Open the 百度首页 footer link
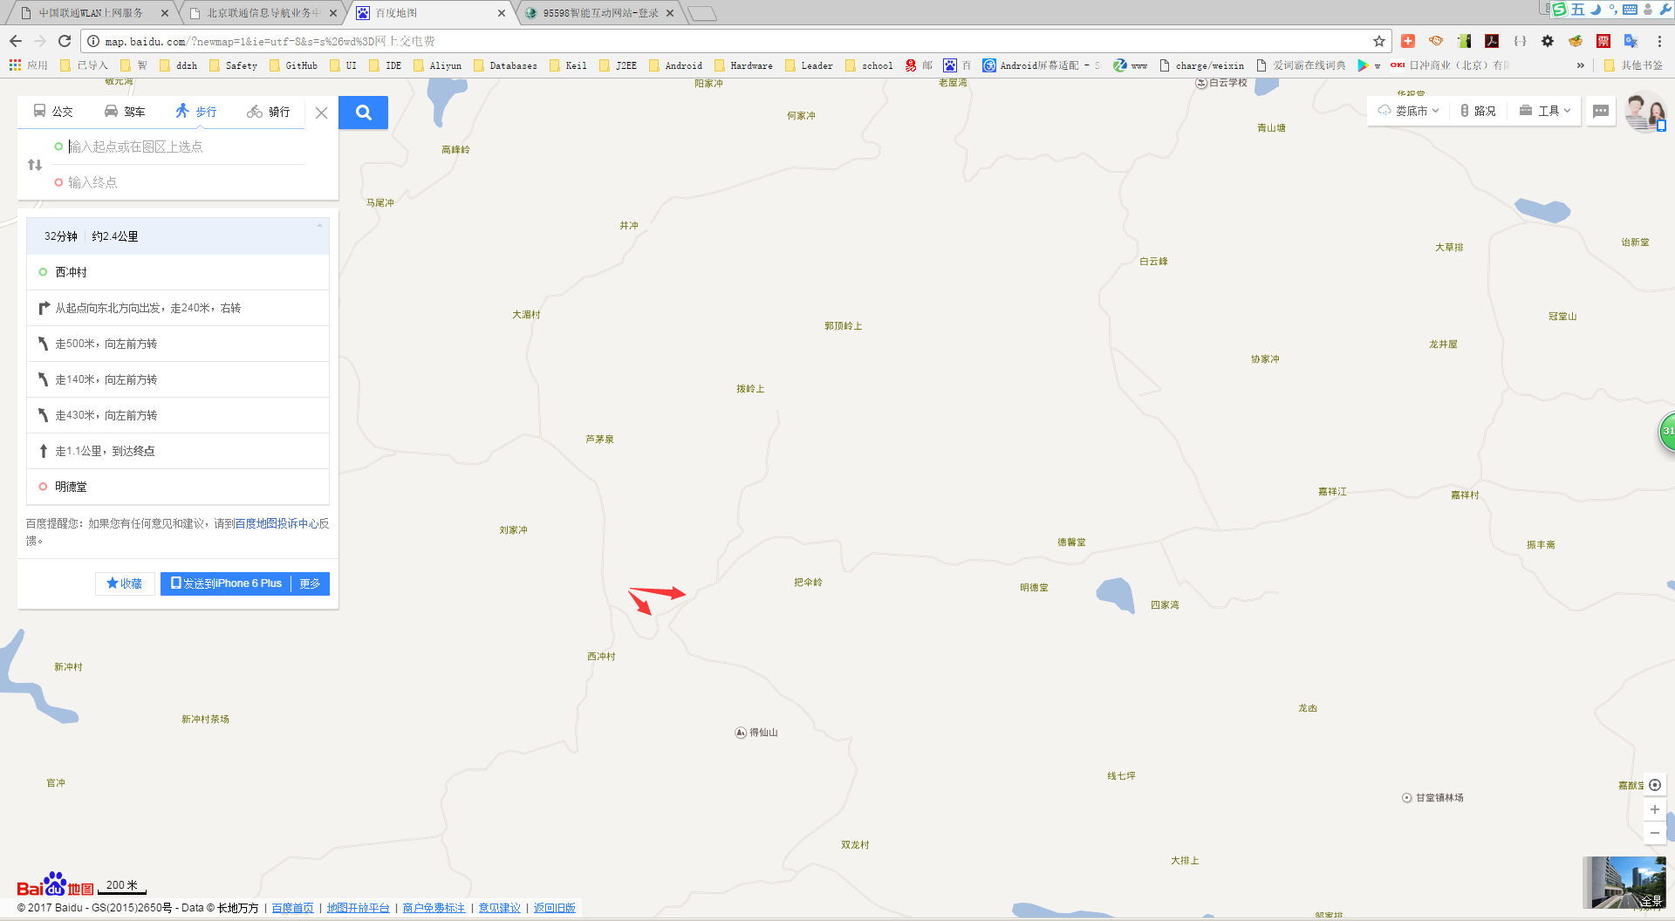1675x921 pixels. (292, 908)
